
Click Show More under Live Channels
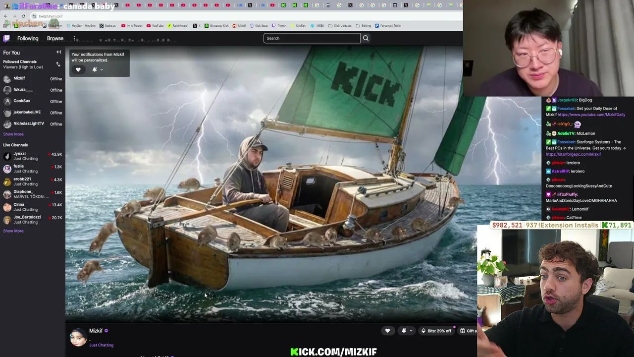point(13,231)
